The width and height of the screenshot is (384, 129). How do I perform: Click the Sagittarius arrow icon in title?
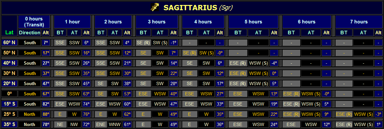click(155, 8)
